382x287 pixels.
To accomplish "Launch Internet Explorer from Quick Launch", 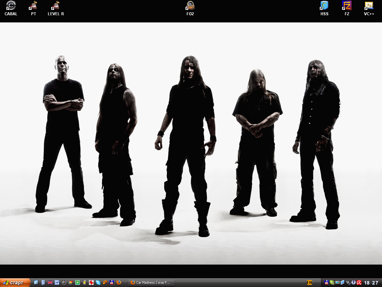I will [x=36, y=283].
